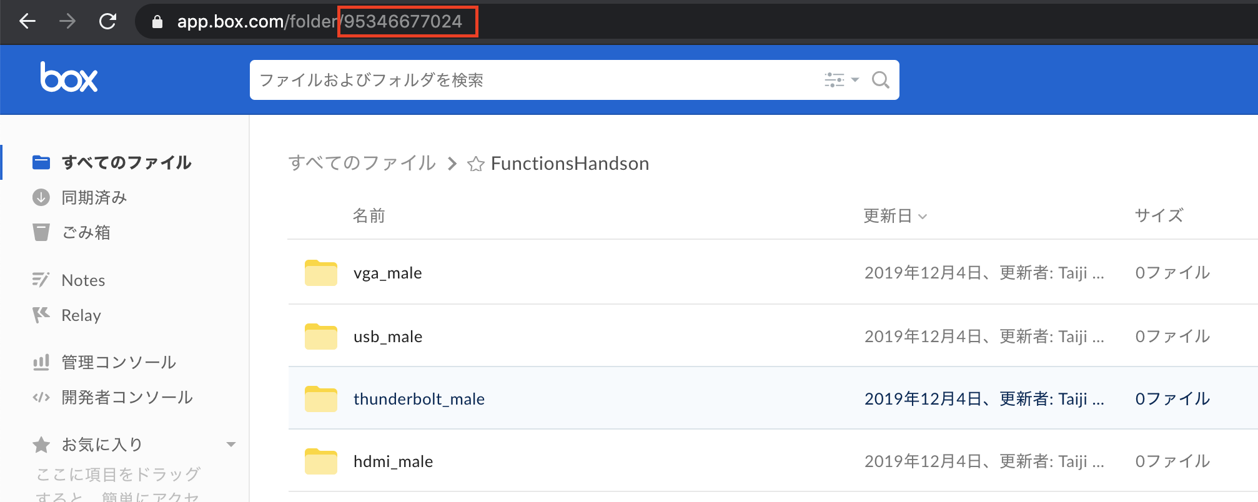Click the magnifier search icon

(x=881, y=80)
